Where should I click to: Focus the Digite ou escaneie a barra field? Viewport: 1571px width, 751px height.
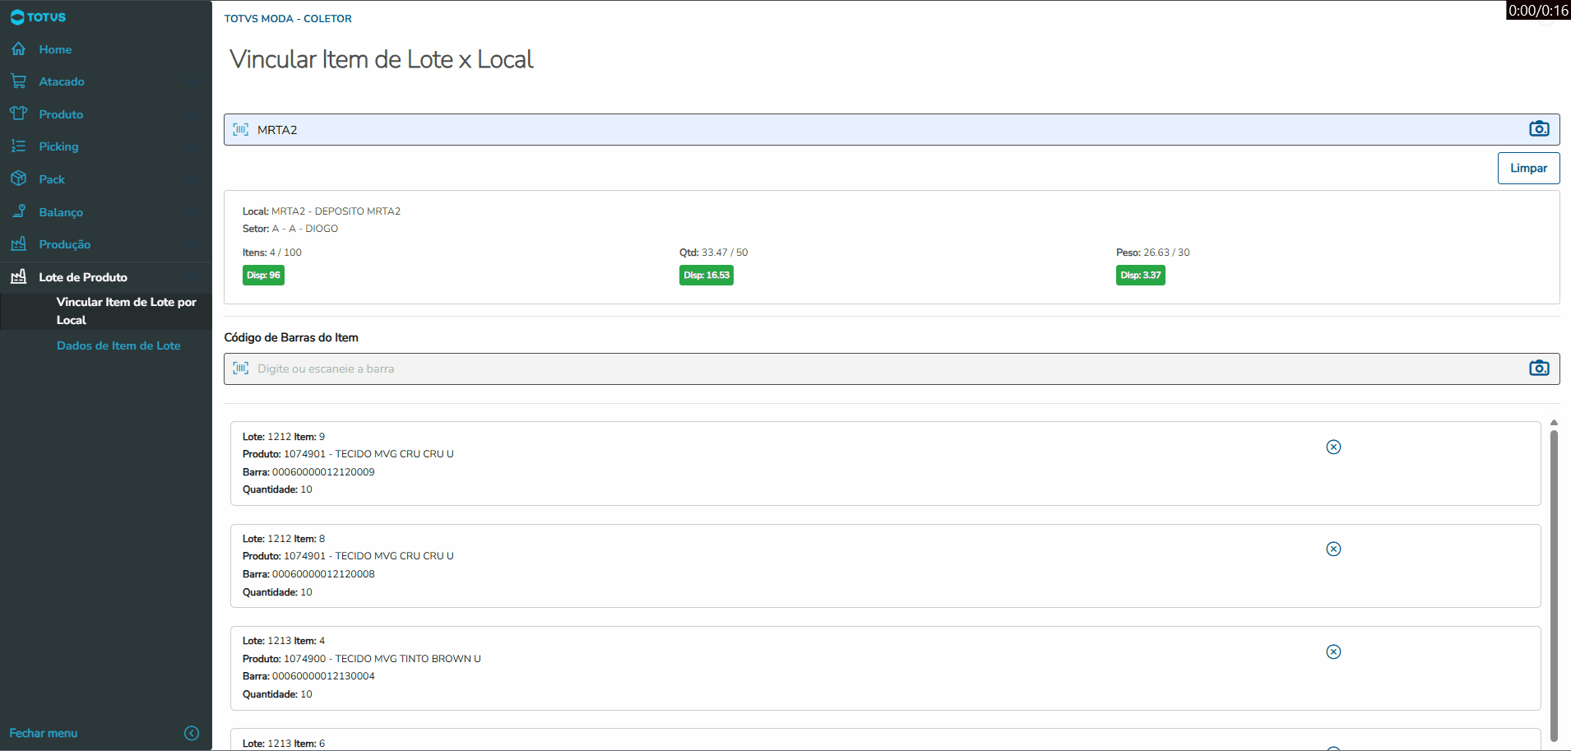[892, 369]
